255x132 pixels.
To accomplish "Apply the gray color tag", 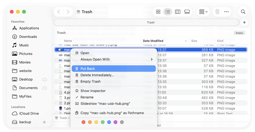I will 122,122.
